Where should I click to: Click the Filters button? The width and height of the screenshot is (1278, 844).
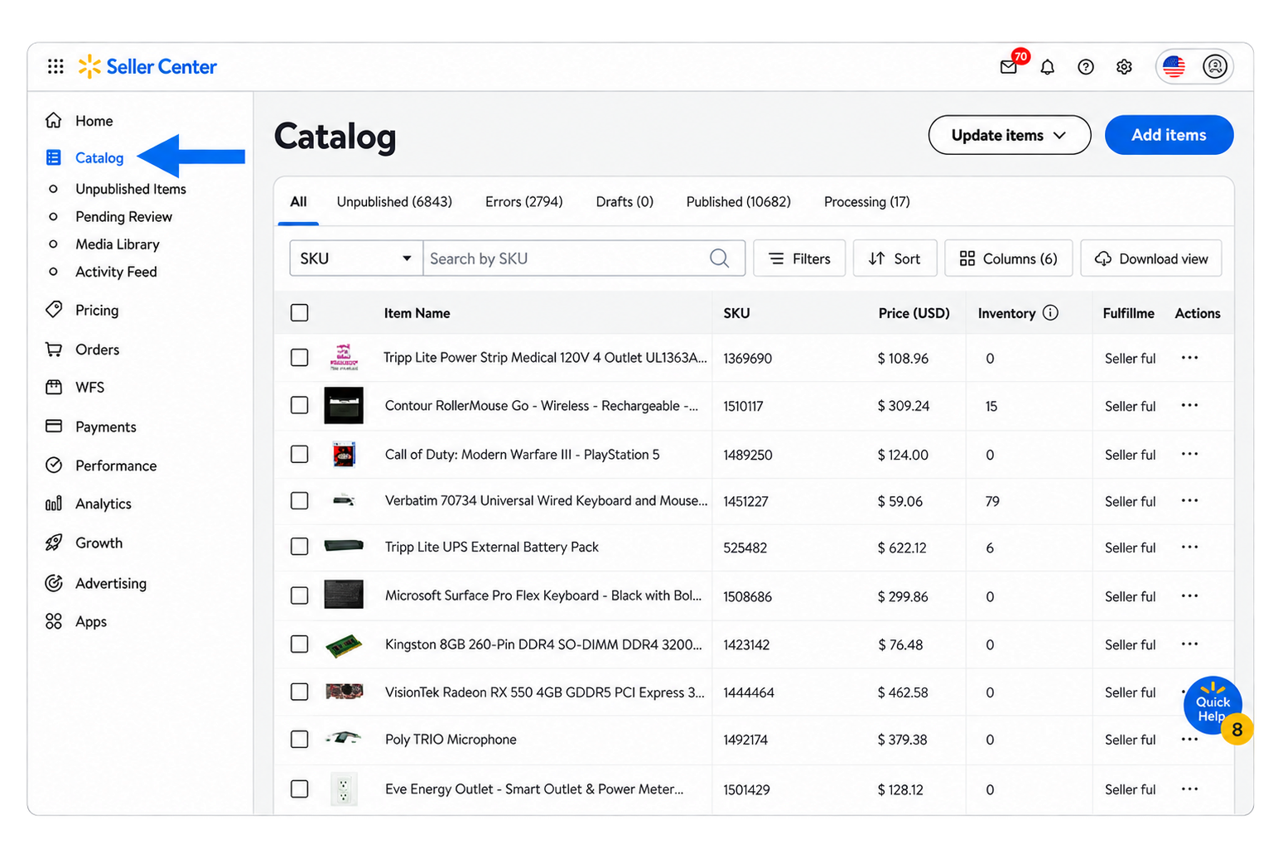(799, 258)
